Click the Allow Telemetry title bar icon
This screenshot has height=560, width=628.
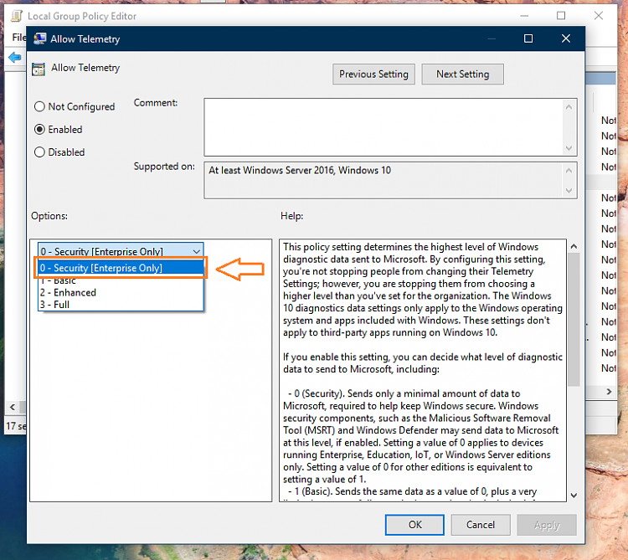39,39
